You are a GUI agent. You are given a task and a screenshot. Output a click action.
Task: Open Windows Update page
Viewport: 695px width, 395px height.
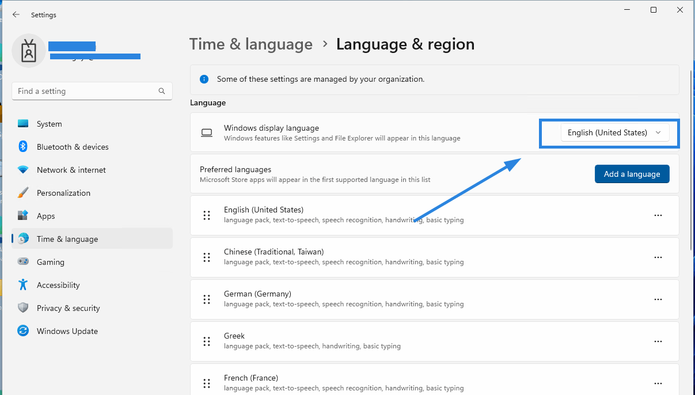click(92, 331)
